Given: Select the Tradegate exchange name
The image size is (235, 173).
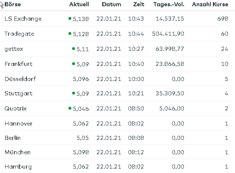Looking at the screenshot, I should [x=19, y=34].
